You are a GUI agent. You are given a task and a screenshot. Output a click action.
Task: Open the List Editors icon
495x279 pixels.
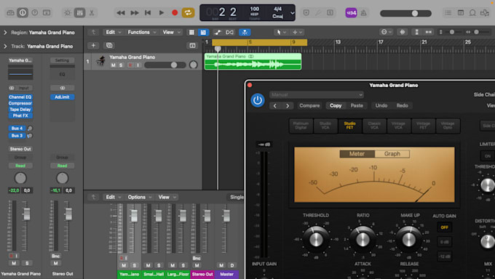point(448,12)
